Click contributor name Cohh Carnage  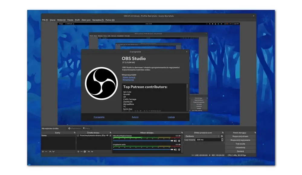click(130, 99)
